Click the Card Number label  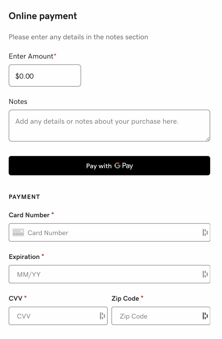pyautogui.click(x=29, y=215)
